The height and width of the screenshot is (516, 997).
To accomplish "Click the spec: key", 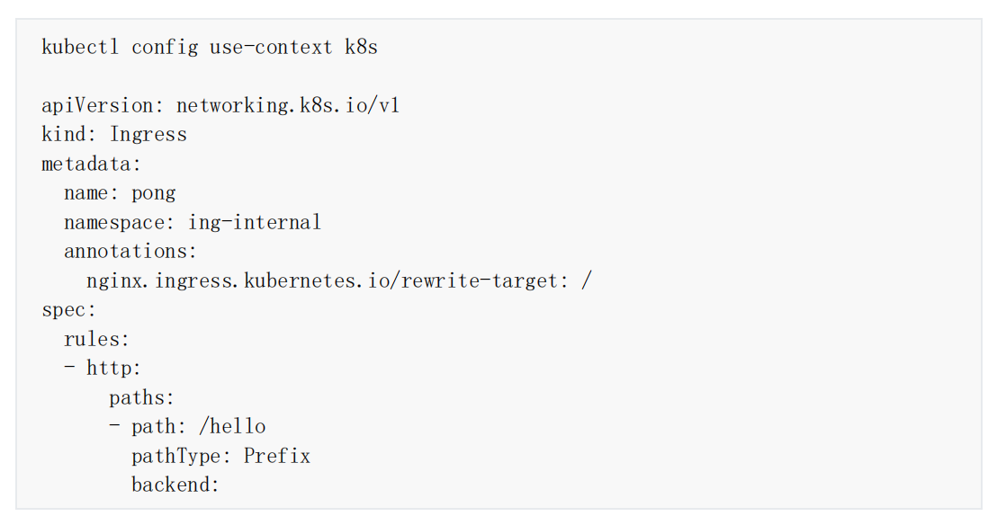I will pos(68,310).
